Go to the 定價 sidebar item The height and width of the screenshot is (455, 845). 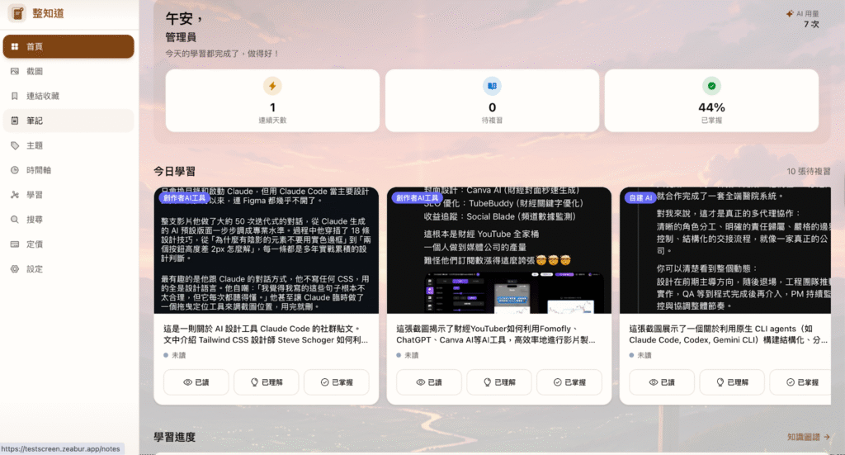[68, 244]
